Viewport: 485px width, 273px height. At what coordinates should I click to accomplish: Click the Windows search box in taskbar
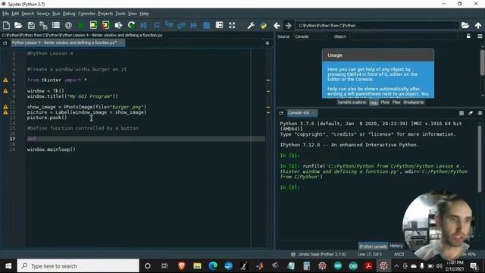click(x=78, y=266)
